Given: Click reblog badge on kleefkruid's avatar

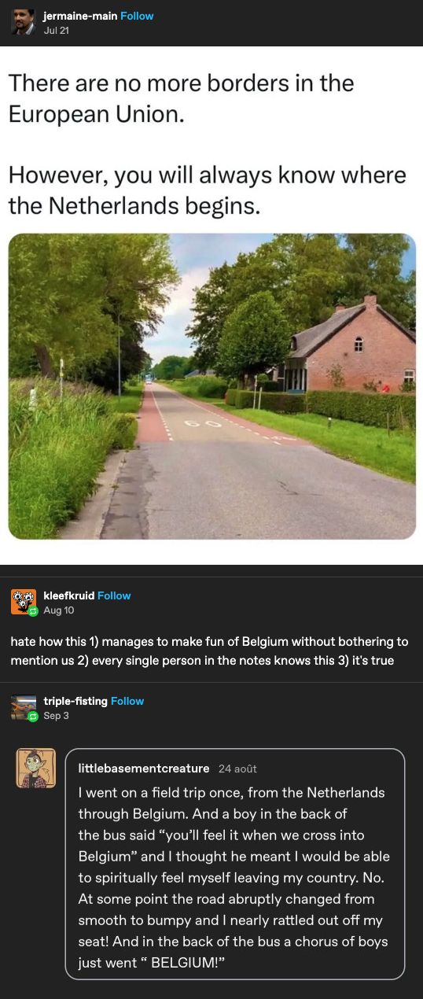Looking at the screenshot, I should pyautogui.click(x=33, y=611).
